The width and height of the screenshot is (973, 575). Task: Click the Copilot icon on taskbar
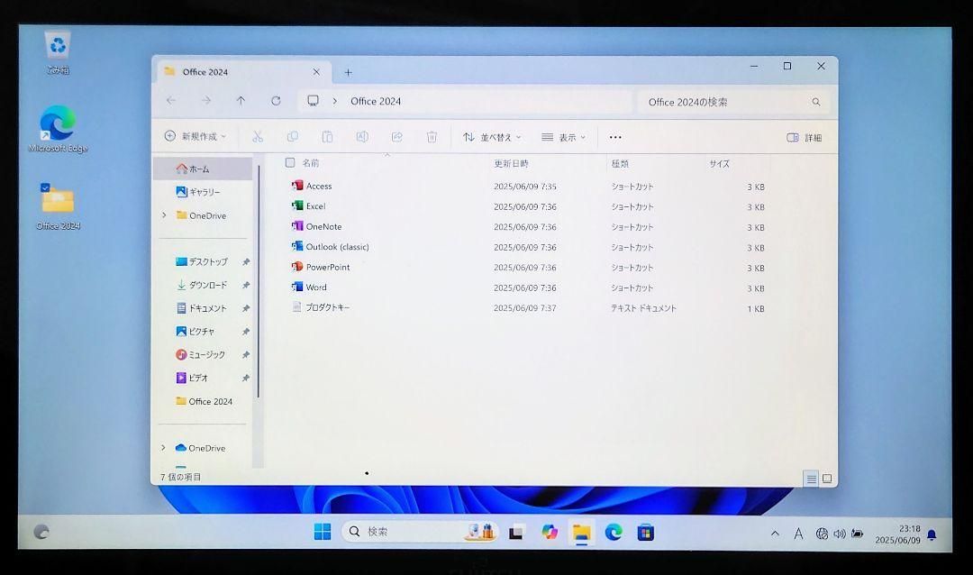pos(550,532)
